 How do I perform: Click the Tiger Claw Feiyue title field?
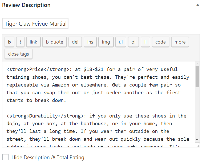[x=35, y=24]
